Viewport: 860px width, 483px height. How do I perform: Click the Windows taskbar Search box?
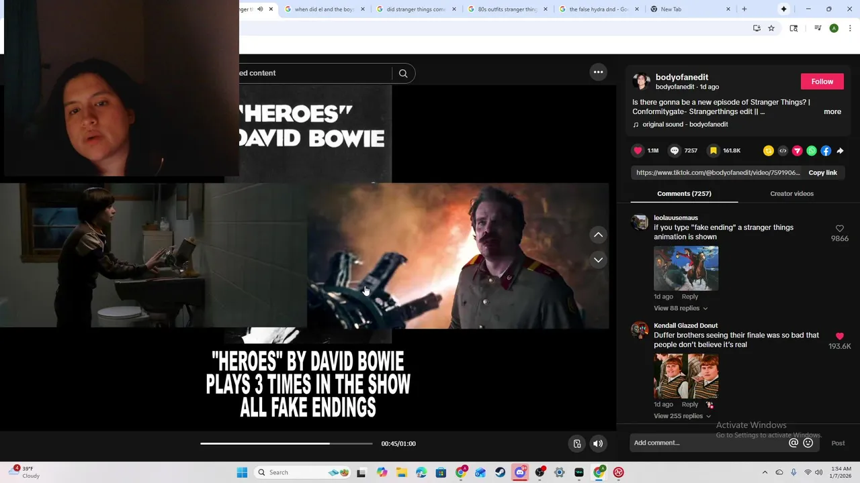304,472
